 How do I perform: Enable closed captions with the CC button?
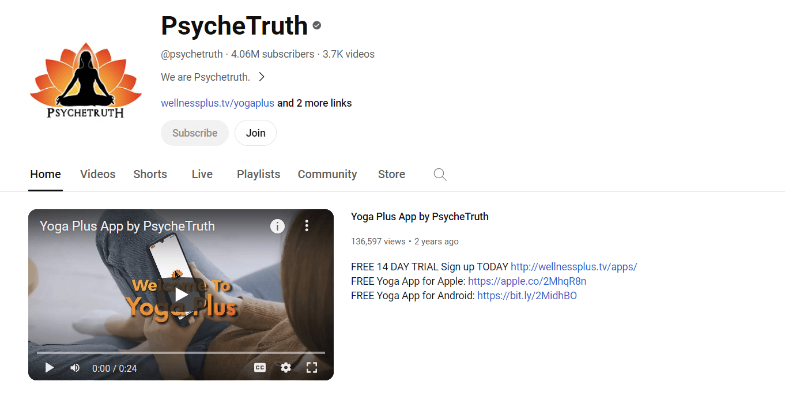(260, 367)
